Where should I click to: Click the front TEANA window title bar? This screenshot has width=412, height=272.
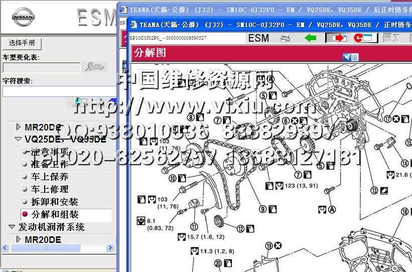pos(269,25)
